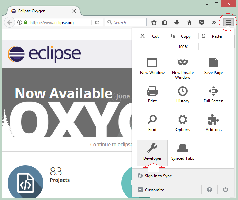The width and height of the screenshot is (238, 200).
Task: Click the Copy button in menu
Action: coord(183,36)
